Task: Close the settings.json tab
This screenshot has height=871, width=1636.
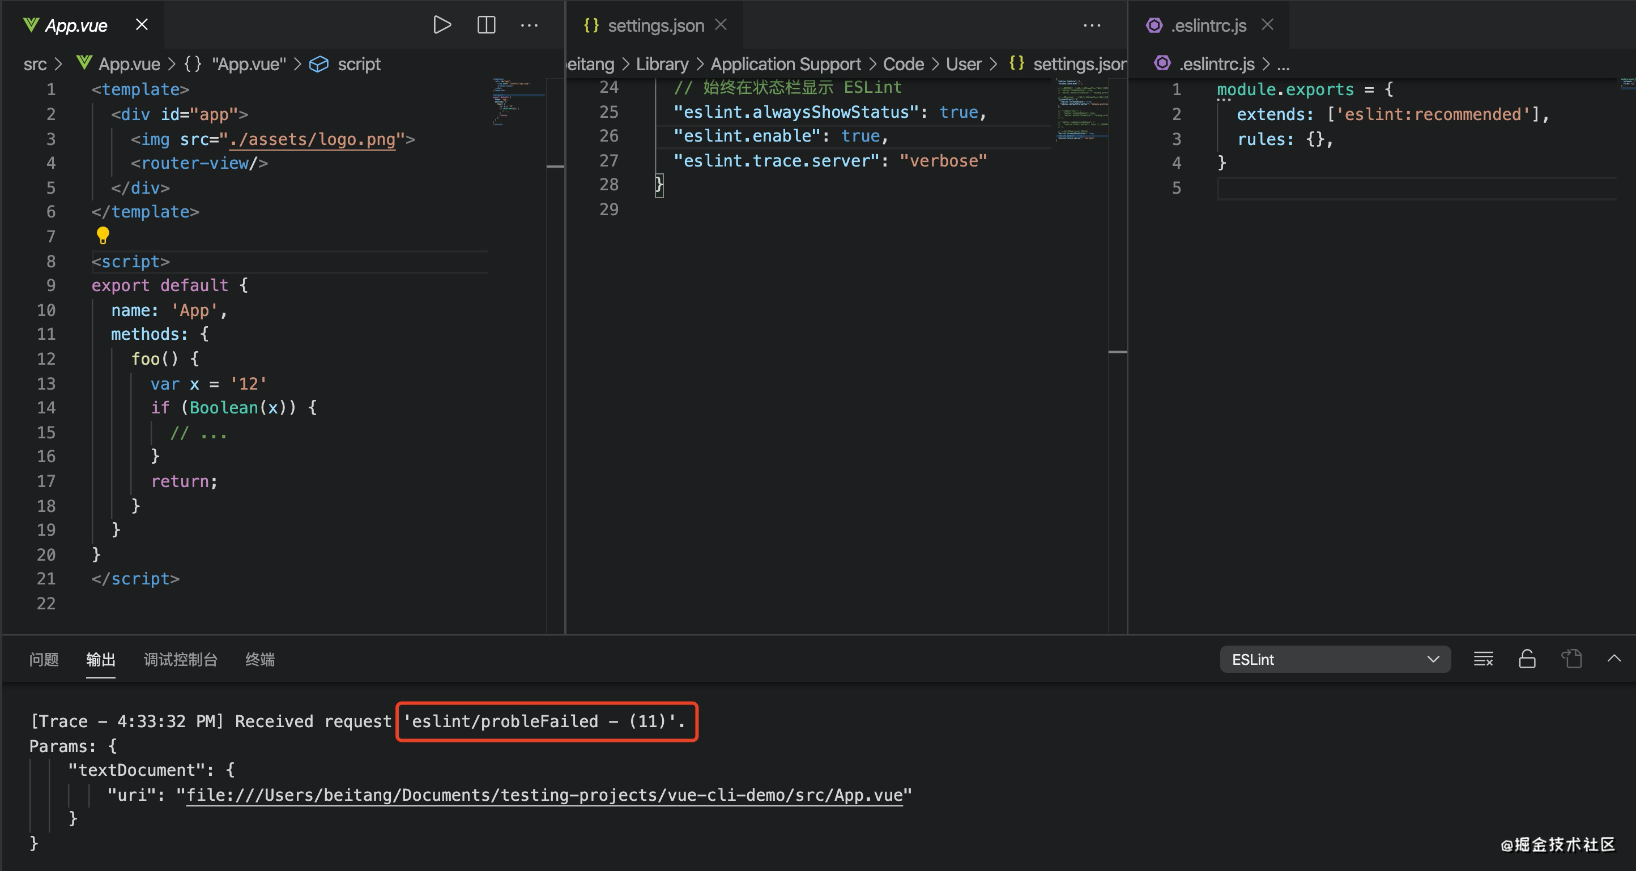Action: pyautogui.click(x=721, y=25)
